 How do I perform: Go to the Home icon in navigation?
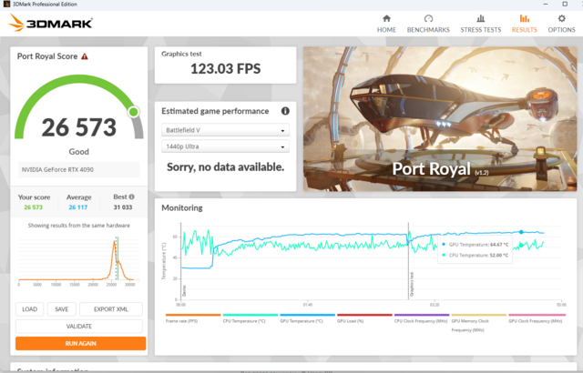[x=386, y=18]
